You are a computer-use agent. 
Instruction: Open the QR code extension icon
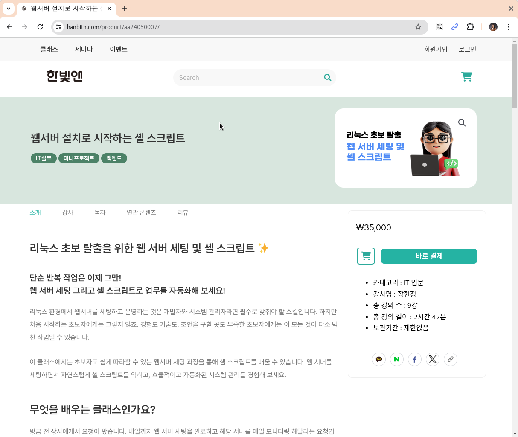439,27
